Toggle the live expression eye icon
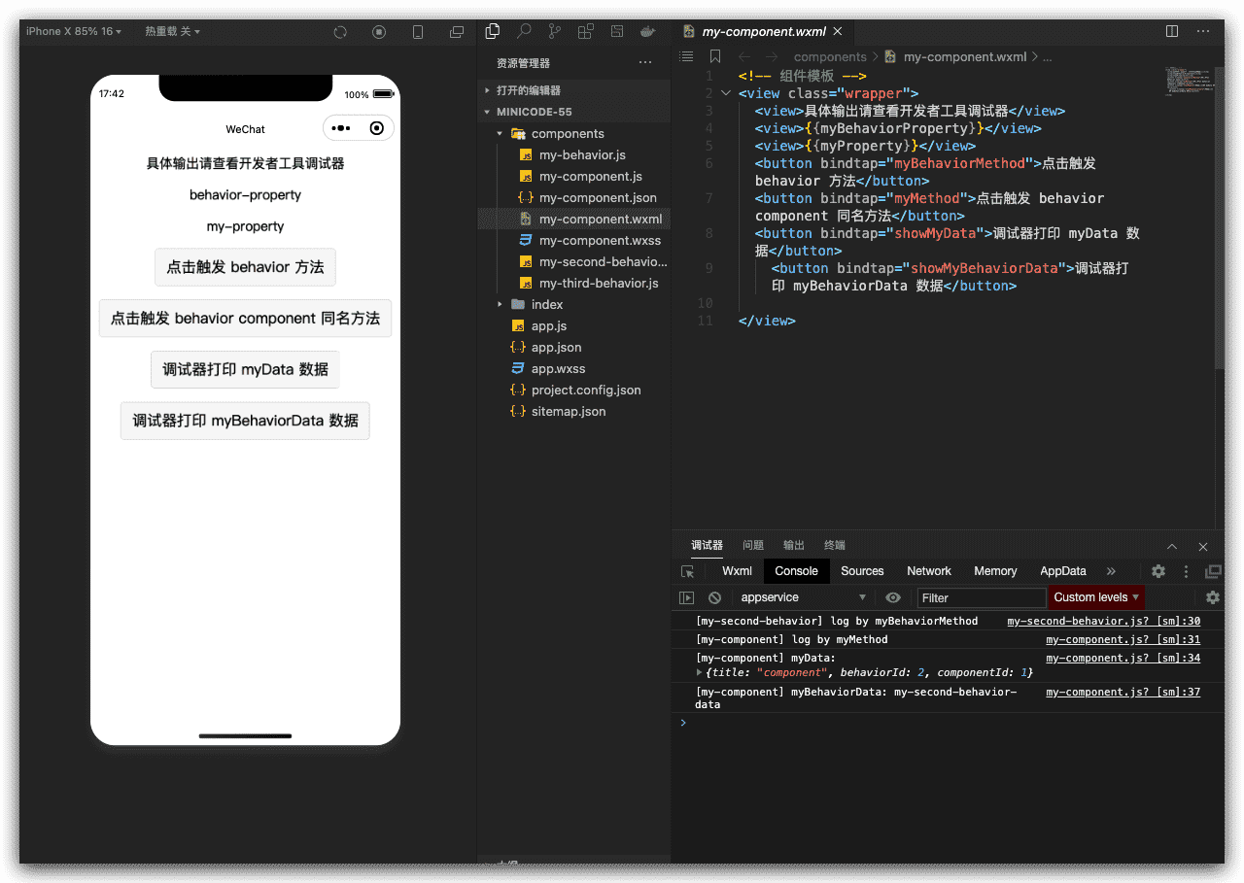This screenshot has height=883, width=1244. pyautogui.click(x=893, y=597)
